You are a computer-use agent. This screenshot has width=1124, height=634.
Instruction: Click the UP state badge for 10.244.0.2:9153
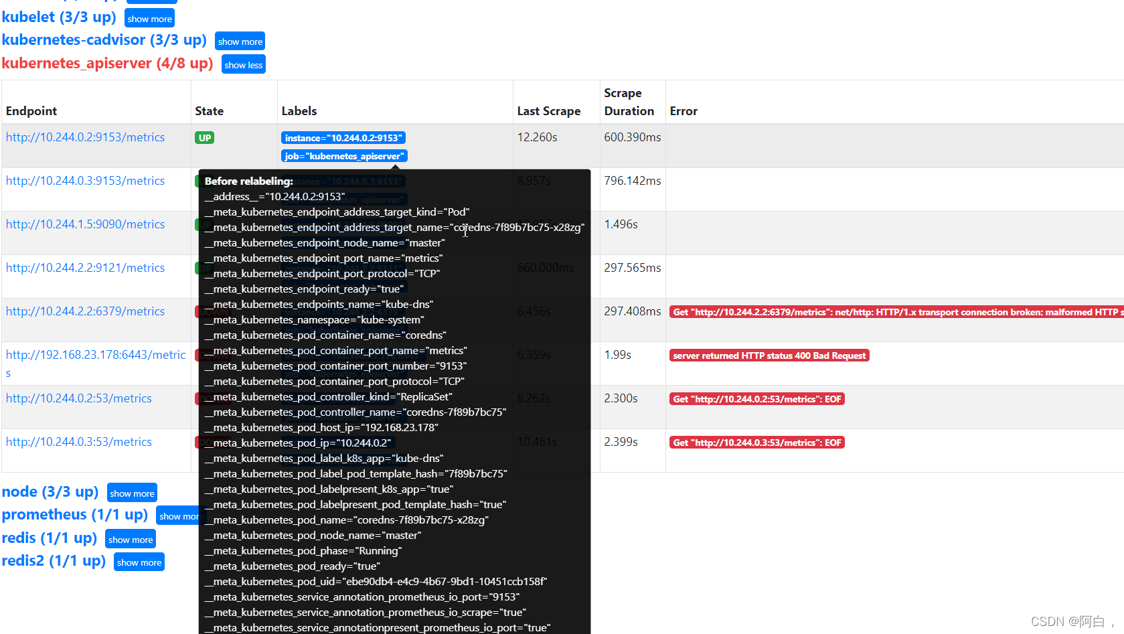coord(204,138)
